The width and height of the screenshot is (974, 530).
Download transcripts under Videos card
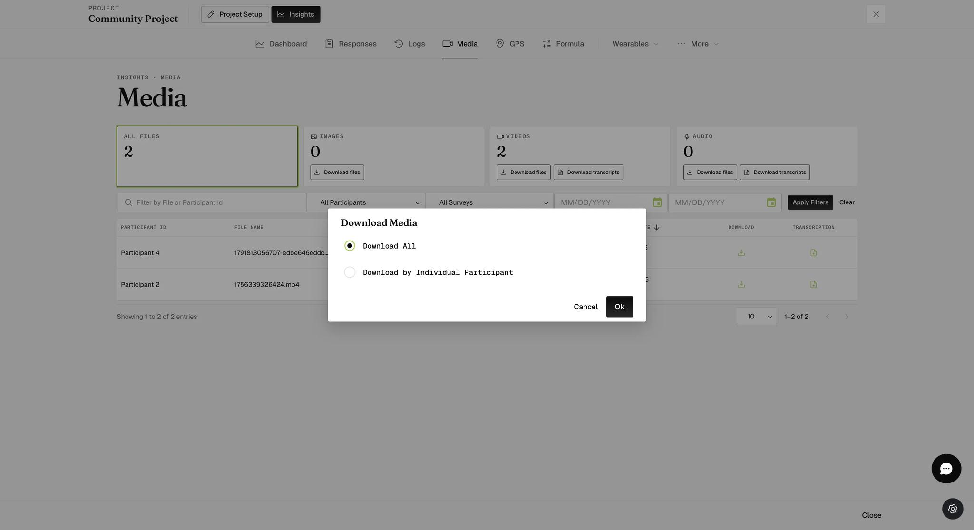coord(588,172)
